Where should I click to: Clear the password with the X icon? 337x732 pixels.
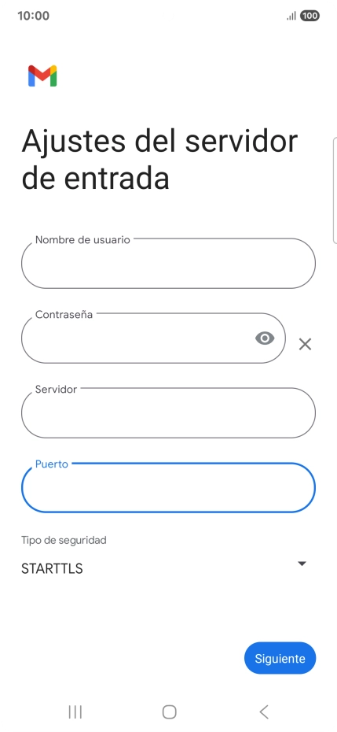click(x=305, y=345)
